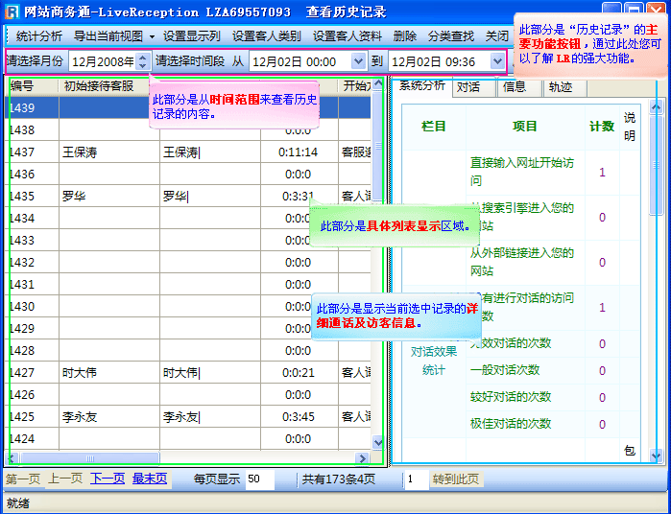Switch to the 轨迹 tab
The image size is (671, 514).
click(x=560, y=86)
